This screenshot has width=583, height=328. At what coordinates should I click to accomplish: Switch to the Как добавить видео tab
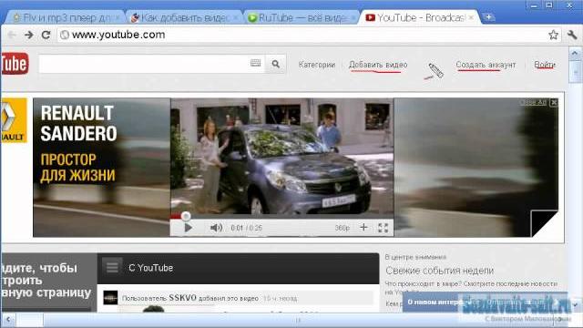click(x=184, y=17)
